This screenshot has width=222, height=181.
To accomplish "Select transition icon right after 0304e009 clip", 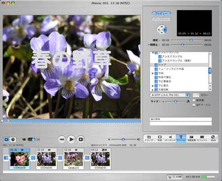I will pyautogui.click(x=33, y=158).
